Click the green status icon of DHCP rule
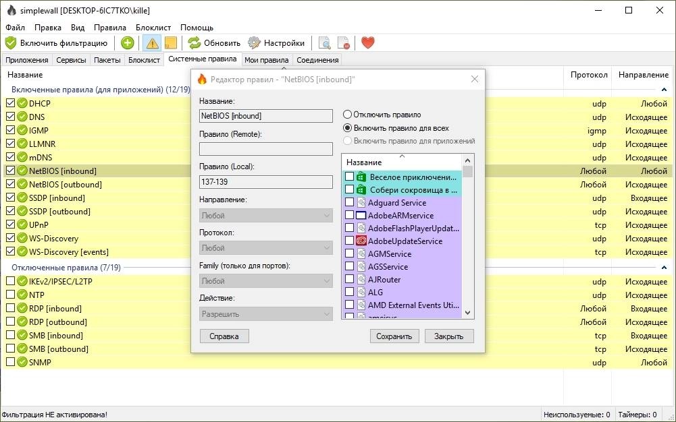 (22, 103)
